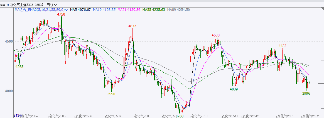The height and width of the screenshot is (118, 324).
Task: Click the 4538 peak price label
Action: [x=215, y=35]
